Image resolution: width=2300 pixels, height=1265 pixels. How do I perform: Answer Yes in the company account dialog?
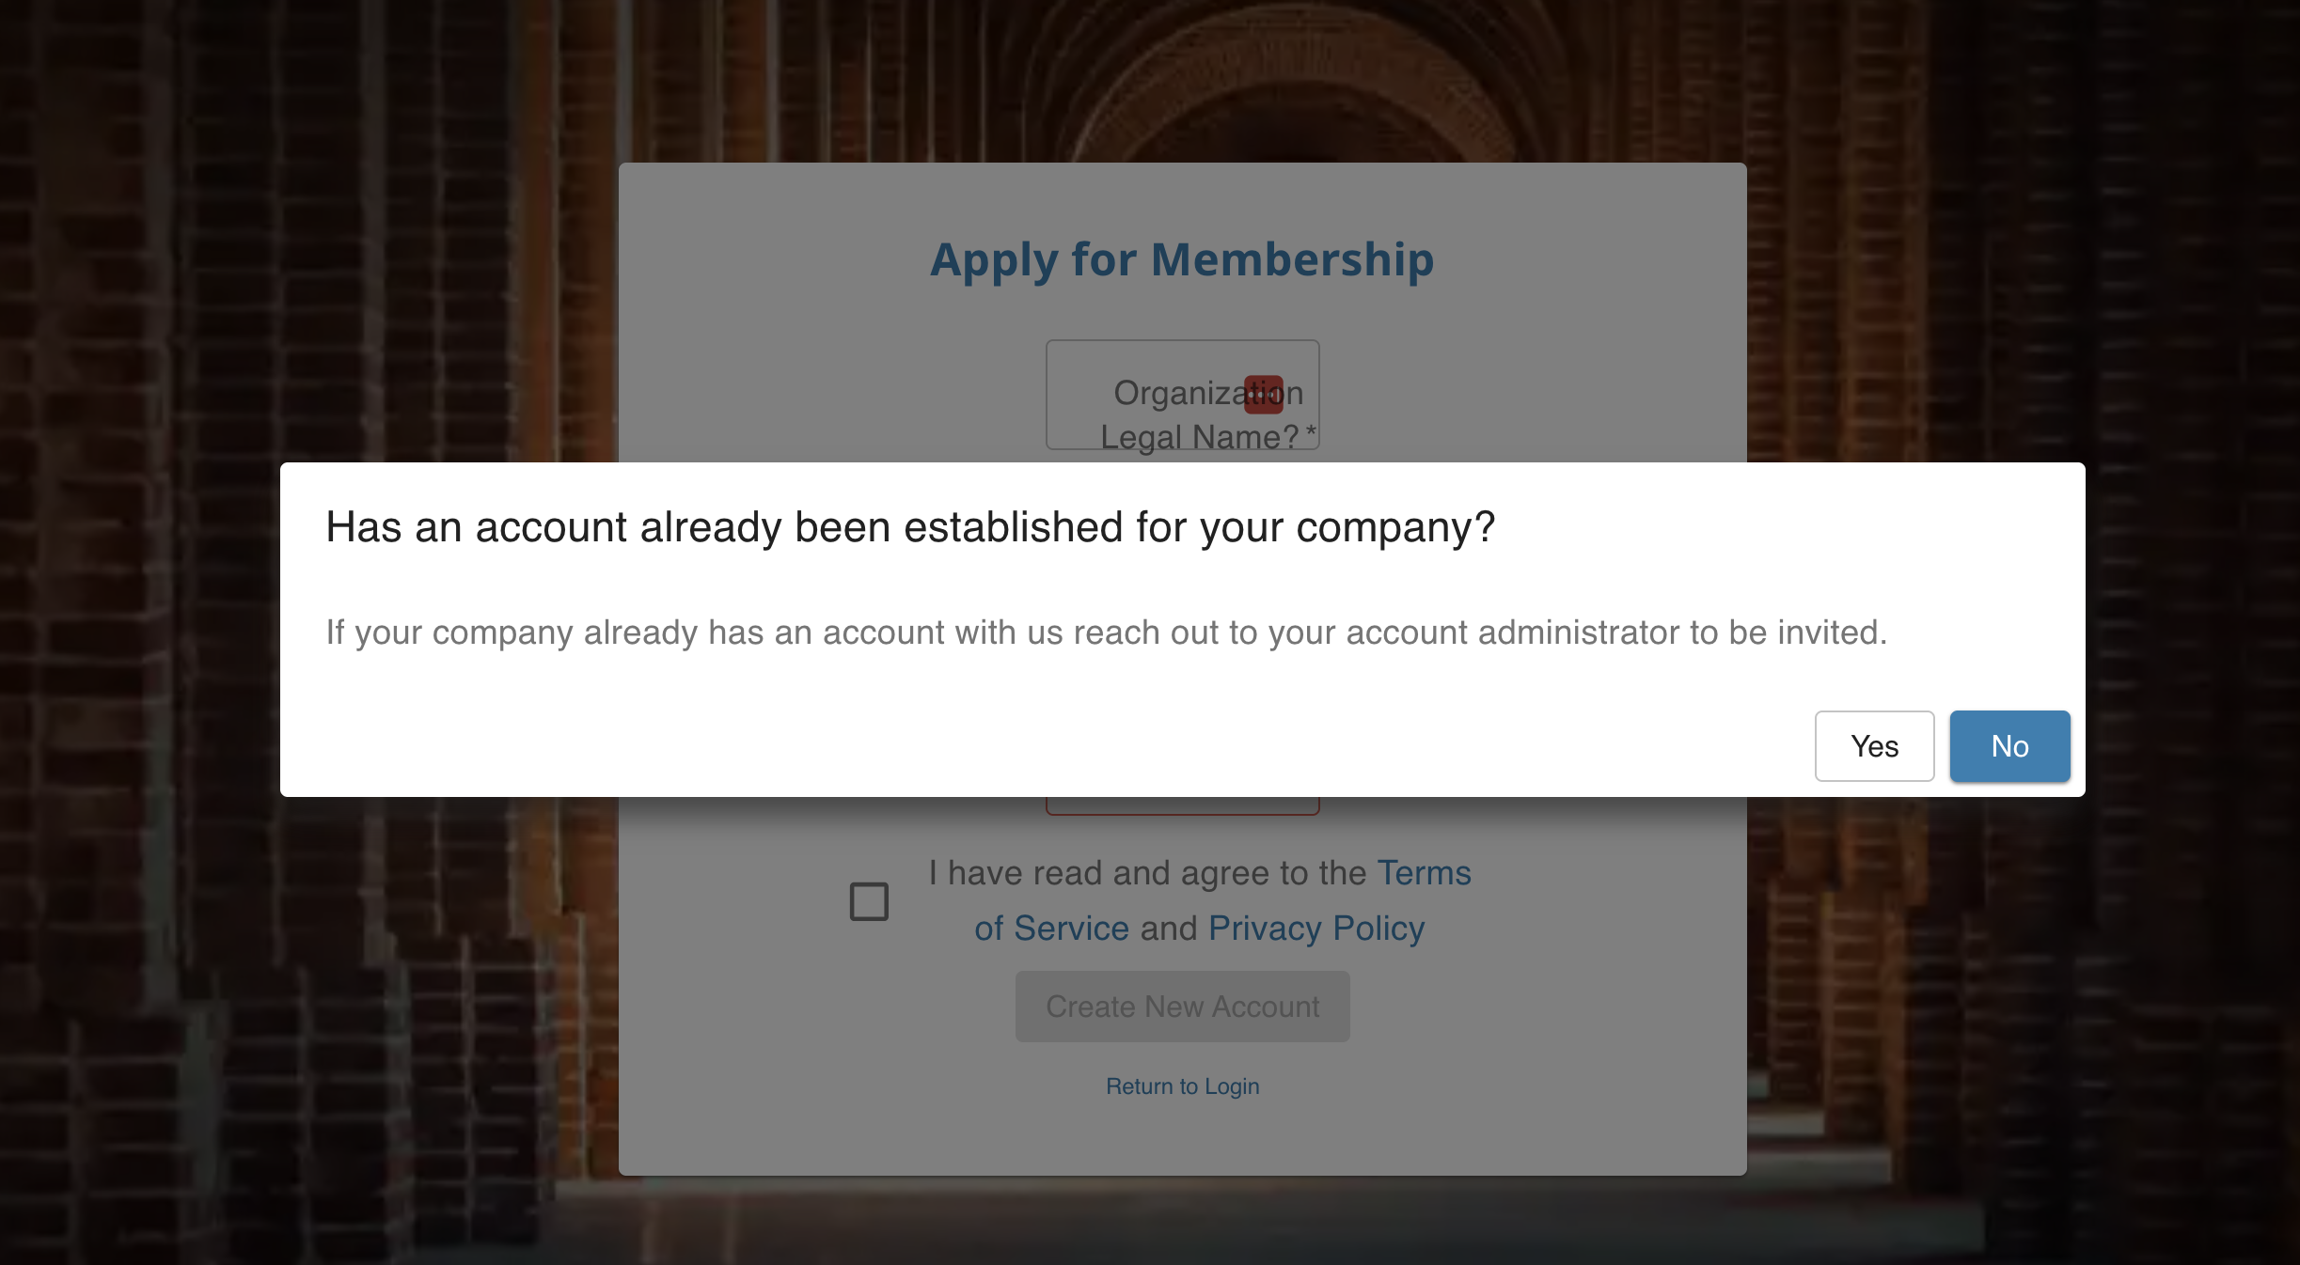click(x=1874, y=746)
